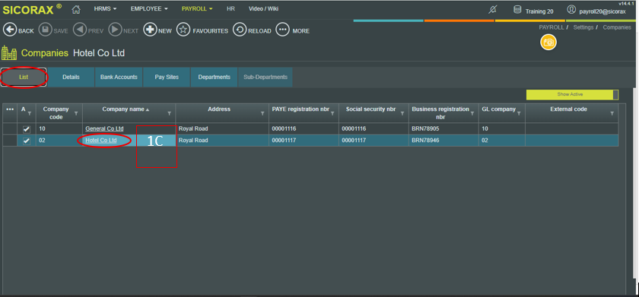Image resolution: width=639 pixels, height=297 pixels.
Task: Toggle the Show Active switch
Action: [x=572, y=95]
